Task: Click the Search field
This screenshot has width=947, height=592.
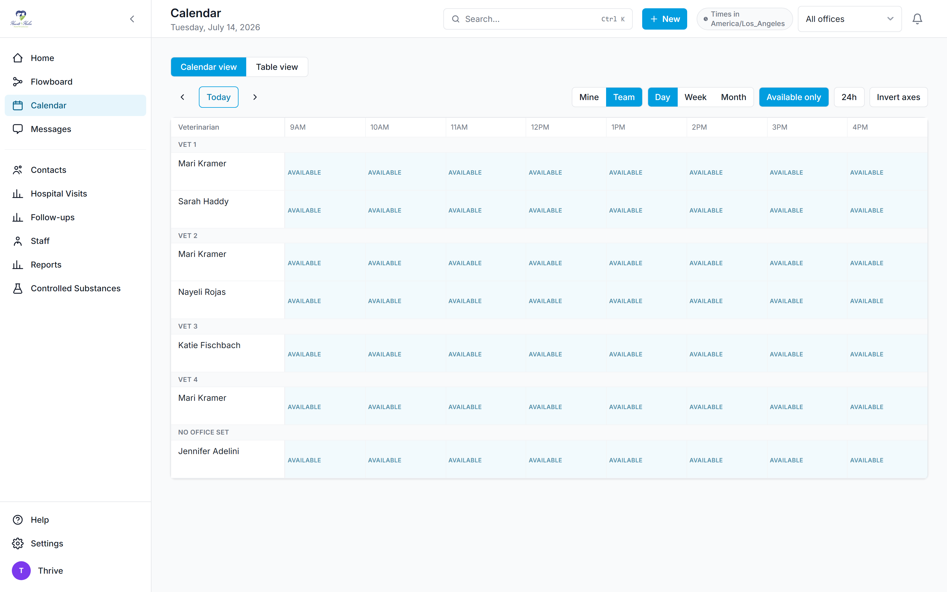Action: (538, 19)
